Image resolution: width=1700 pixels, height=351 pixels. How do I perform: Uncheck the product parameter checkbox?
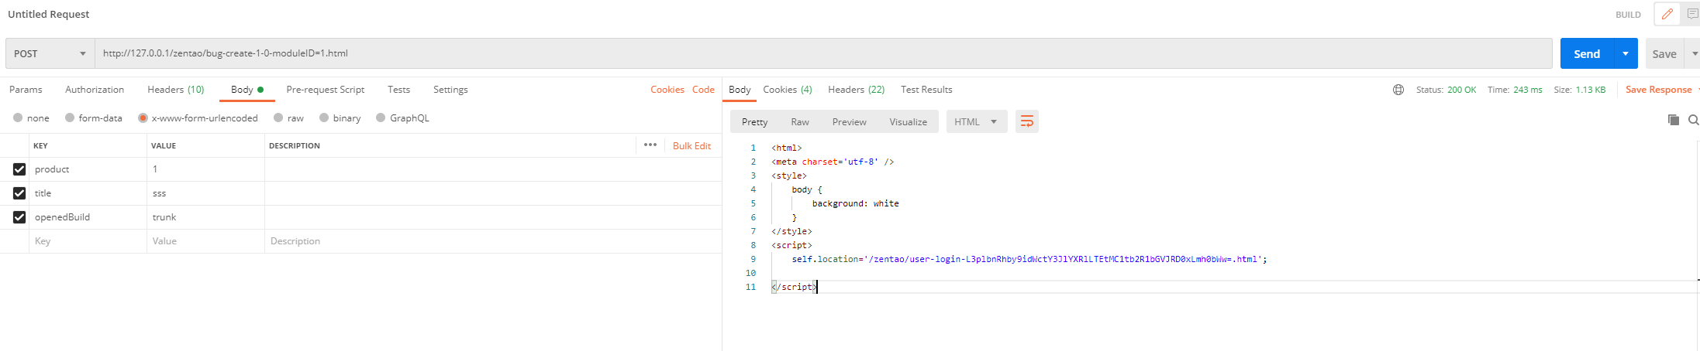point(19,169)
